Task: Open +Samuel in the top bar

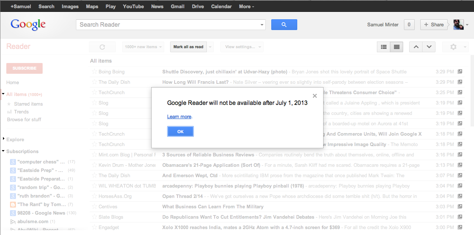Action: (x=21, y=6)
